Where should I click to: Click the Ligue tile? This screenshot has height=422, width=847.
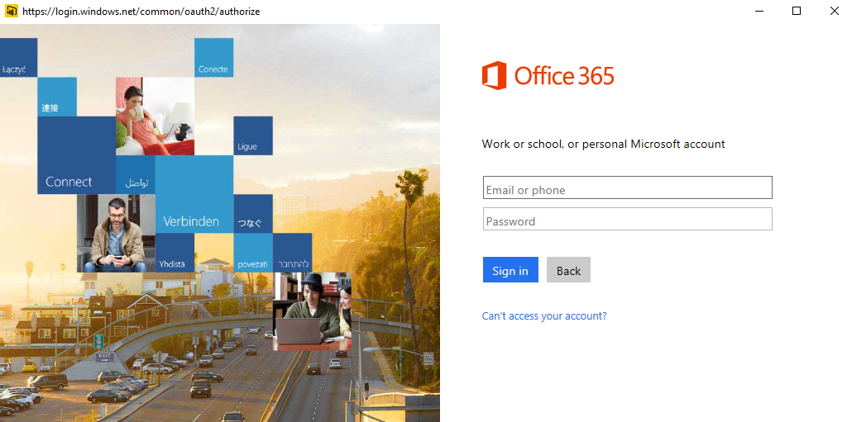[253, 136]
